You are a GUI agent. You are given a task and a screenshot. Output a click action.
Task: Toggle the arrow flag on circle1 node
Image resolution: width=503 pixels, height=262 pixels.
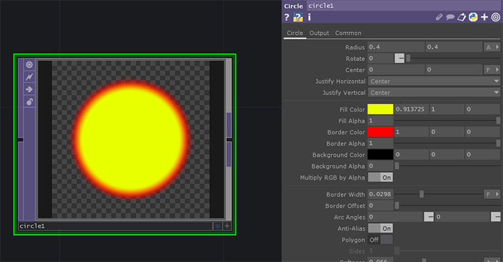tap(30, 89)
